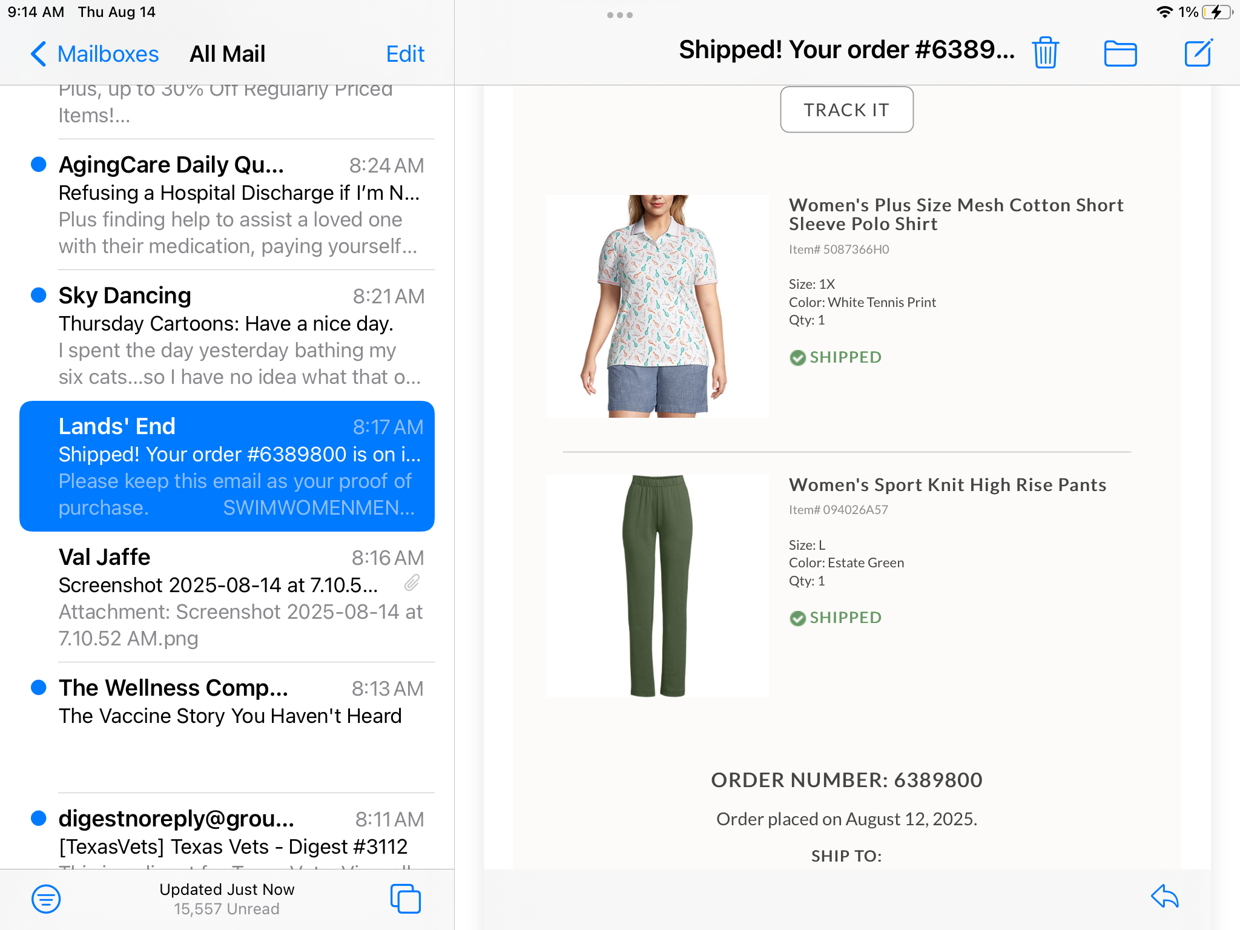Tap Edit in the mail list
This screenshot has height=930, width=1240.
[405, 54]
